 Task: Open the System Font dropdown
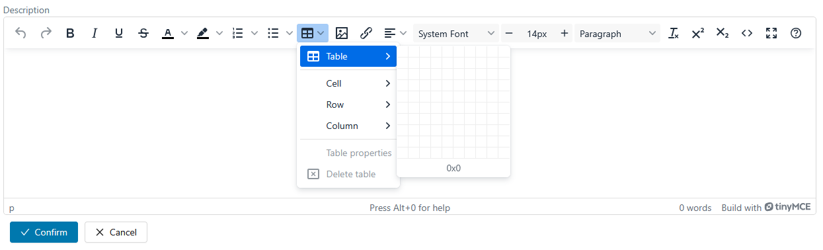[x=456, y=33]
